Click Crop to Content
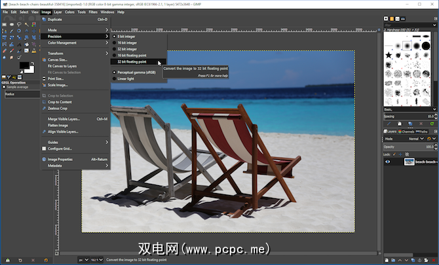Image resolution: width=439 pixels, height=265 pixels. pyautogui.click(x=60, y=102)
